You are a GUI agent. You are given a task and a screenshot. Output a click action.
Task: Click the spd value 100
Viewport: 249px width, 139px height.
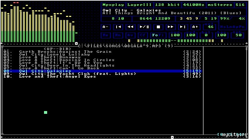coord(191,35)
